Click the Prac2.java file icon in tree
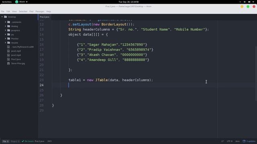The width and height of the screenshot is (257, 144). (8, 59)
